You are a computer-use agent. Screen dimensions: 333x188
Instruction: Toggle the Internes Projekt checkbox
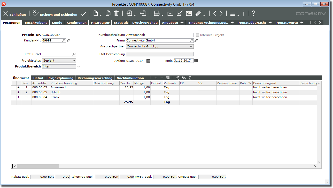(x=198, y=35)
